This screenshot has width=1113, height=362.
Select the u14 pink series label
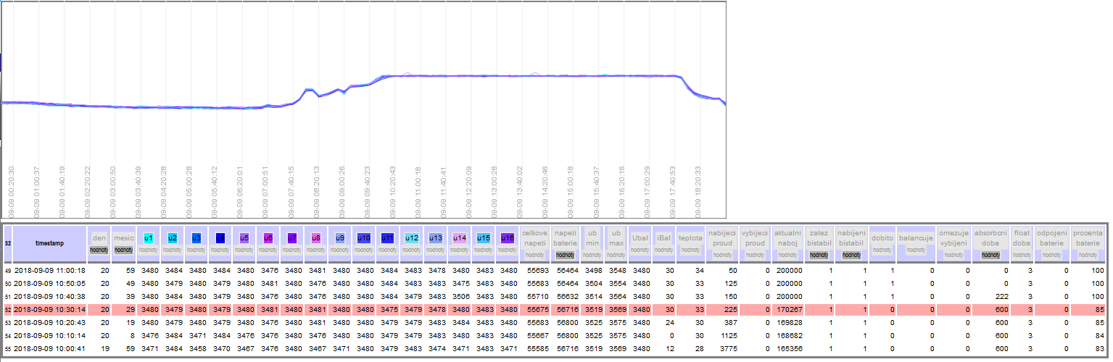(459, 237)
